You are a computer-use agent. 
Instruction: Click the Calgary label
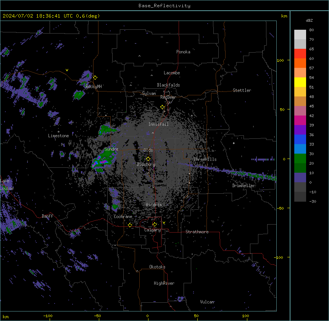152,230
